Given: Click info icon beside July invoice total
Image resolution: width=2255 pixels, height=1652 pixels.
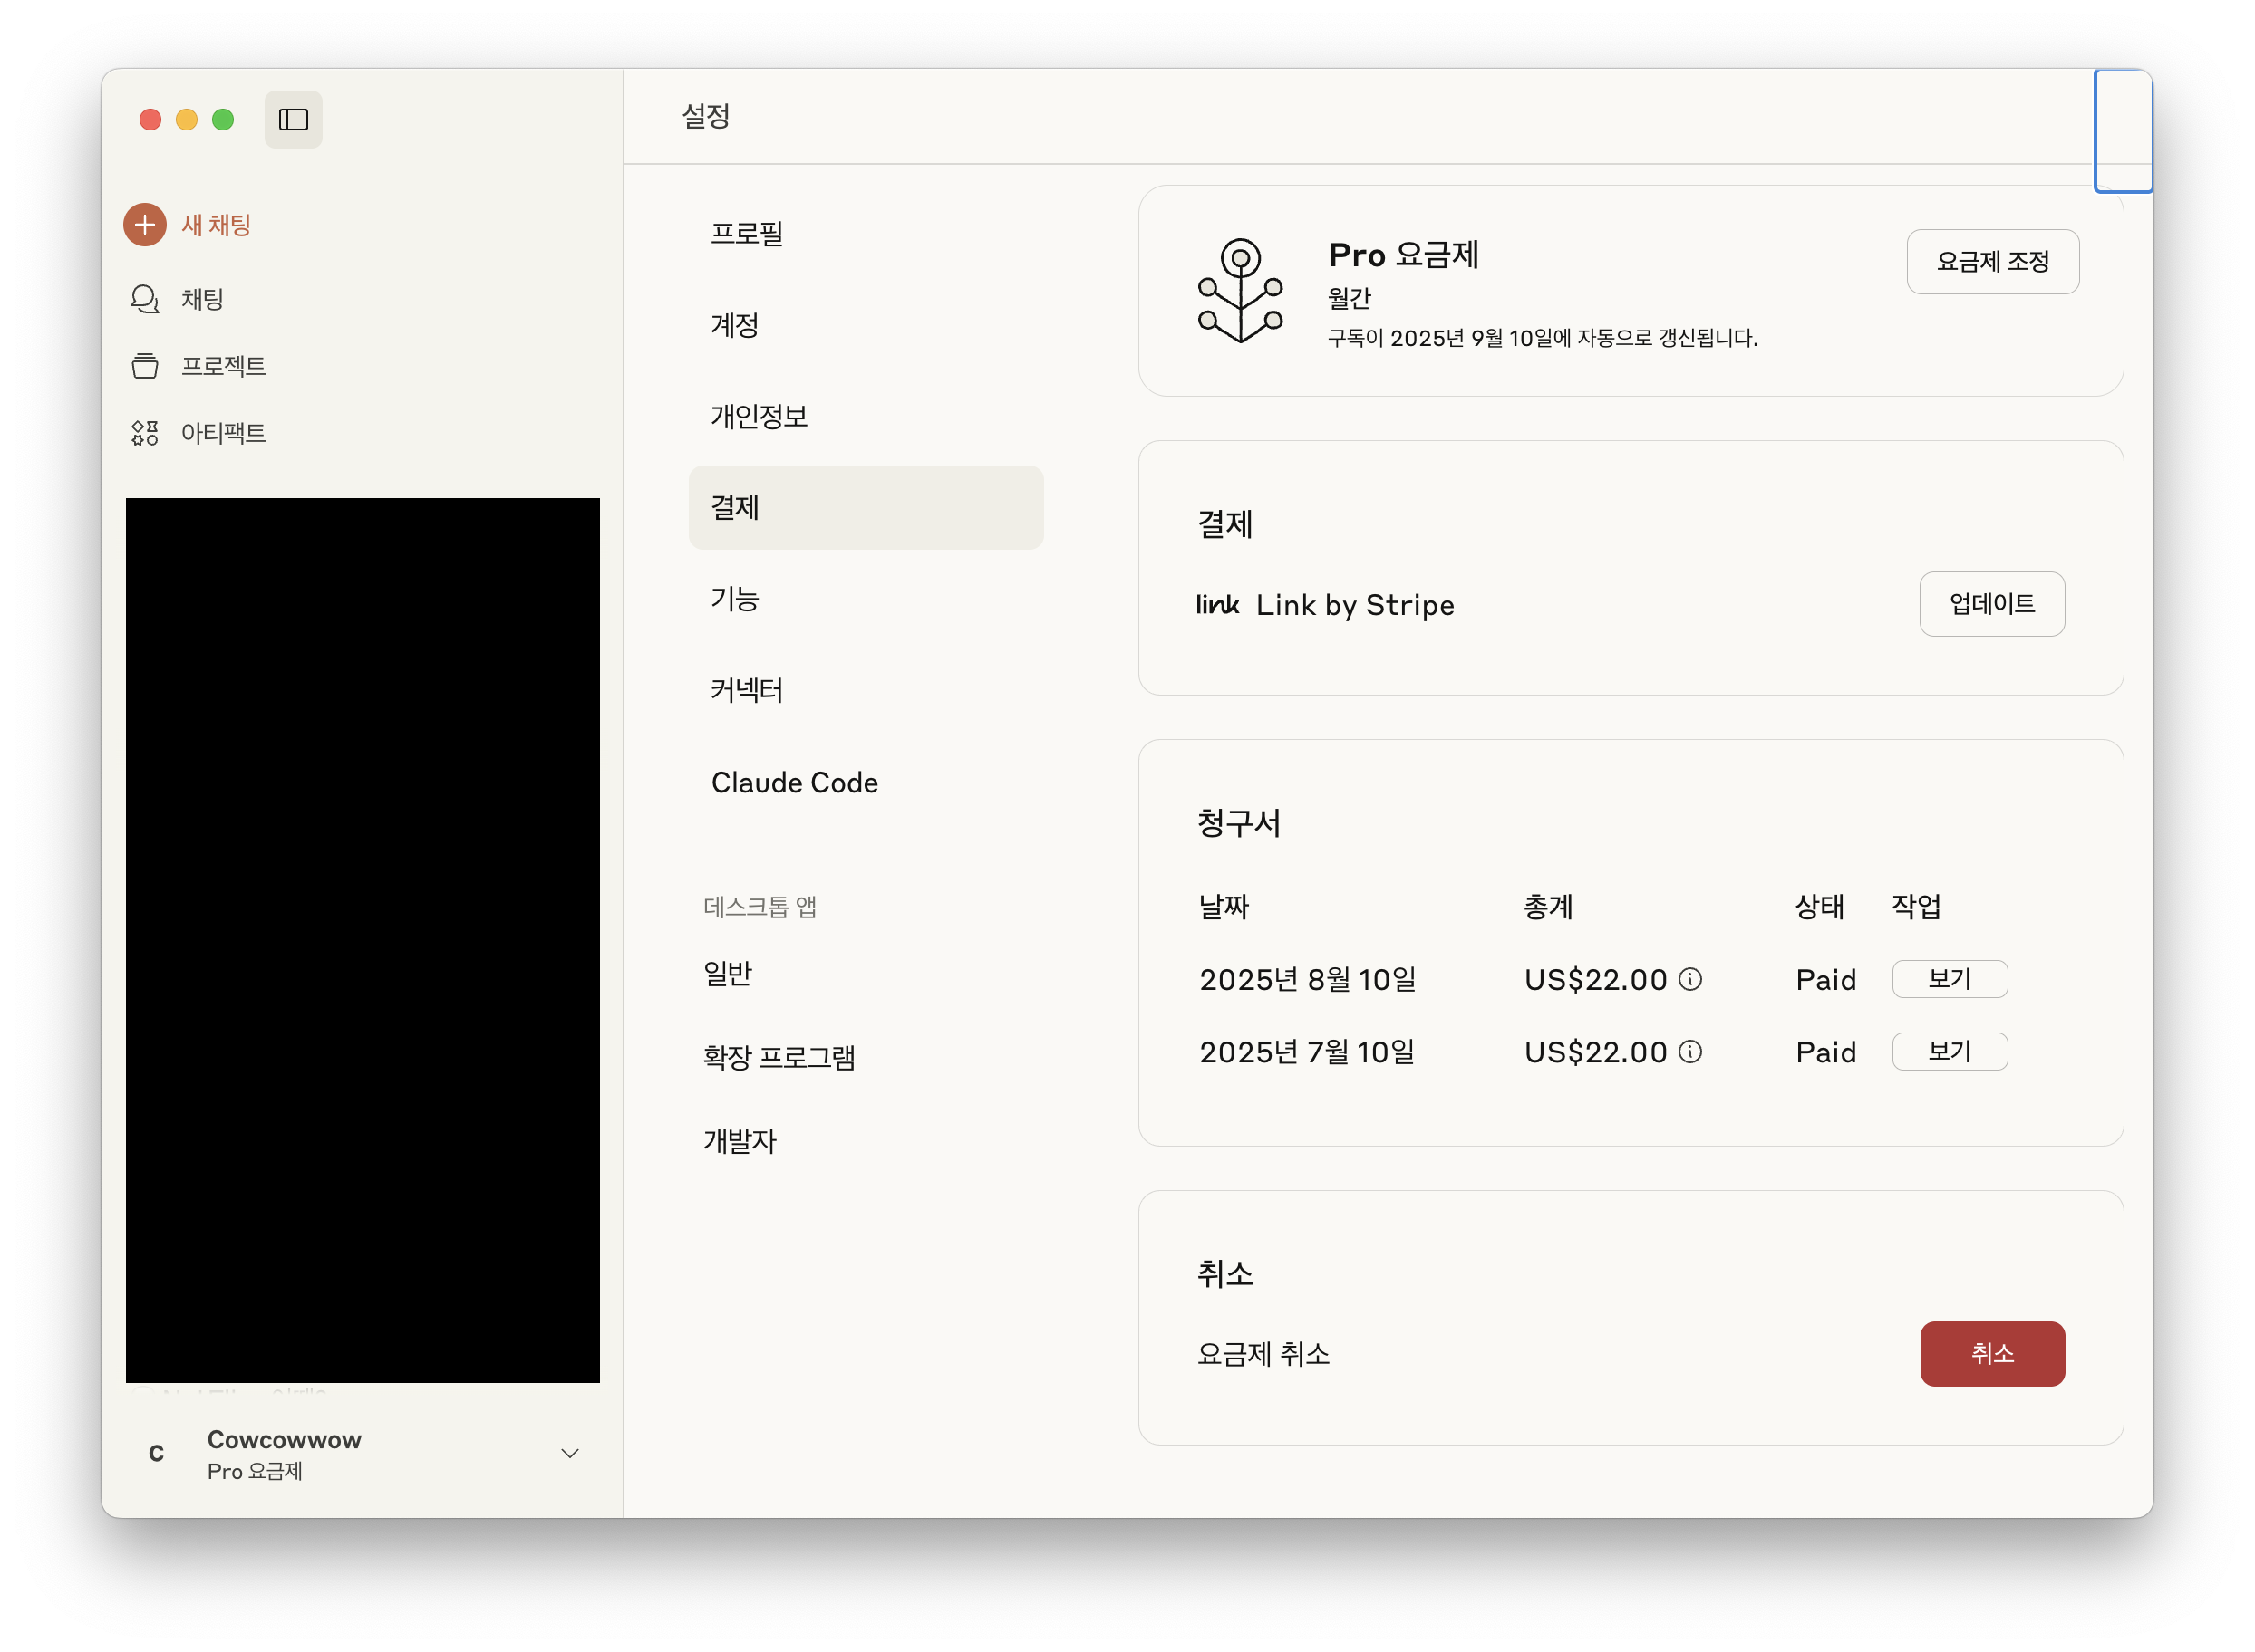Looking at the screenshot, I should click(1689, 1052).
